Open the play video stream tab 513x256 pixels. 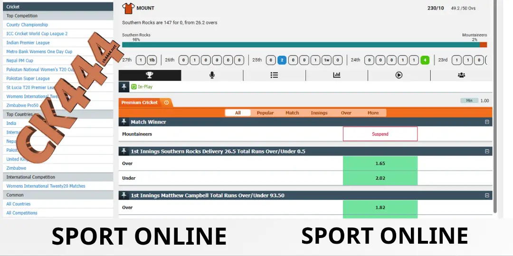point(399,75)
